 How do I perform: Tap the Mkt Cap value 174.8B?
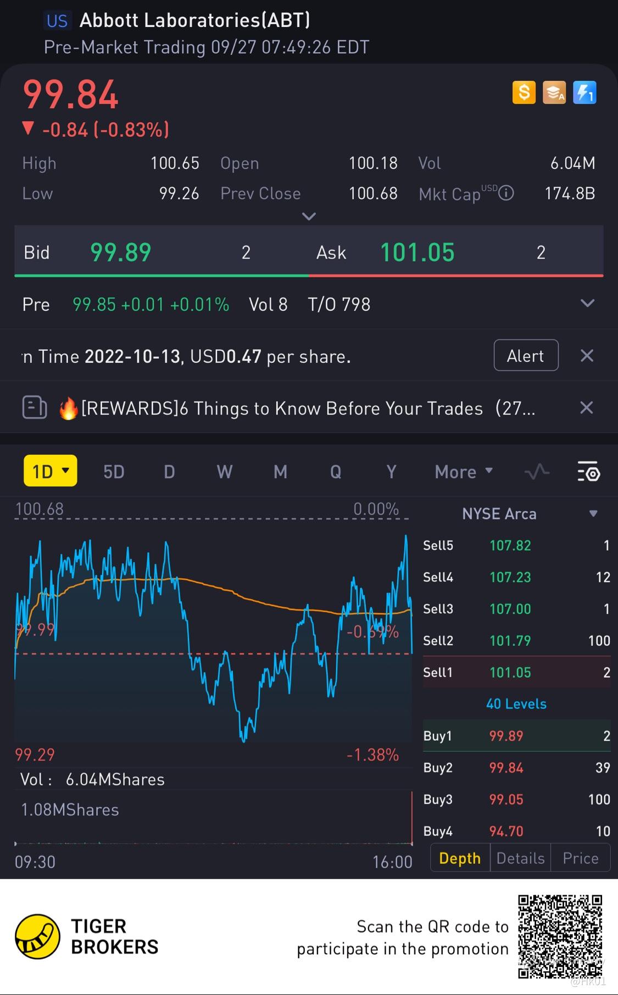click(570, 193)
